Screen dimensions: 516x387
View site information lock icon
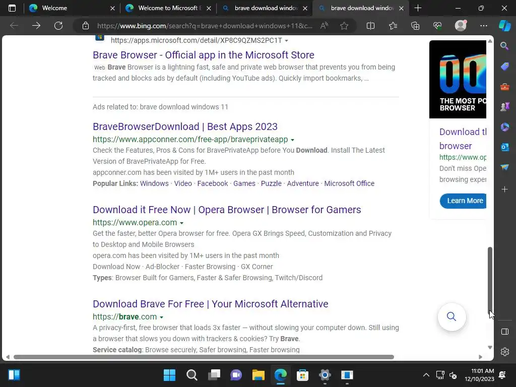86,25
